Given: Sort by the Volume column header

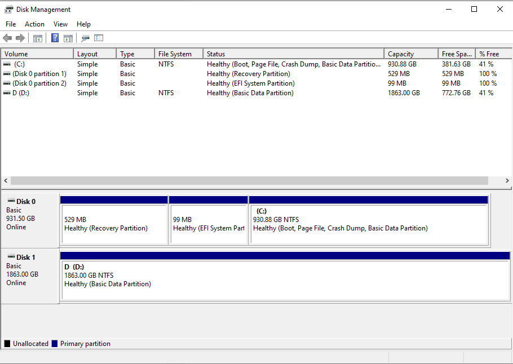Looking at the screenshot, I should [37, 54].
